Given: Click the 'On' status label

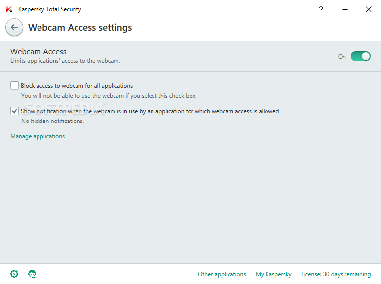Looking at the screenshot, I should [x=342, y=57].
